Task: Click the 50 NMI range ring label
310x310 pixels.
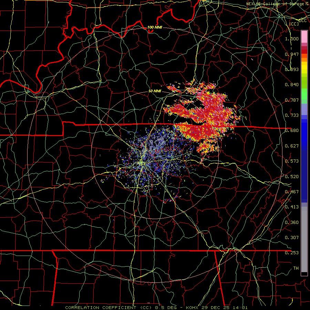Action: pos(155,91)
